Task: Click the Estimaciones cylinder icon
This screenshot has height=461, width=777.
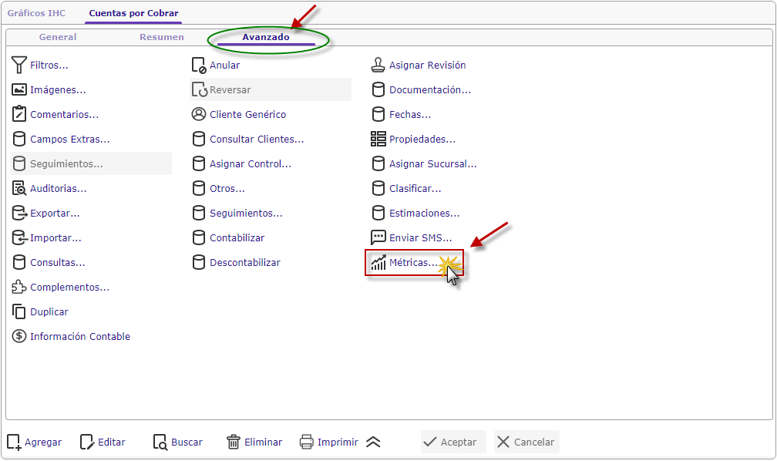Action: [x=378, y=213]
